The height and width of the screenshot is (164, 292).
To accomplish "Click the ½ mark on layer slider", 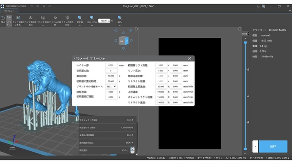I will click(248, 96).
